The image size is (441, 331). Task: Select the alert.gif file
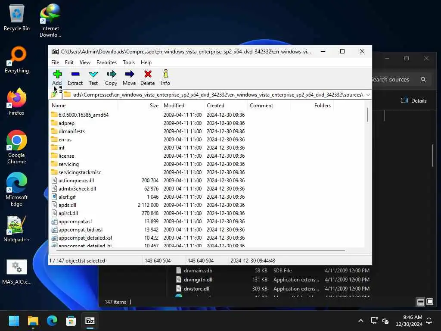(64, 197)
